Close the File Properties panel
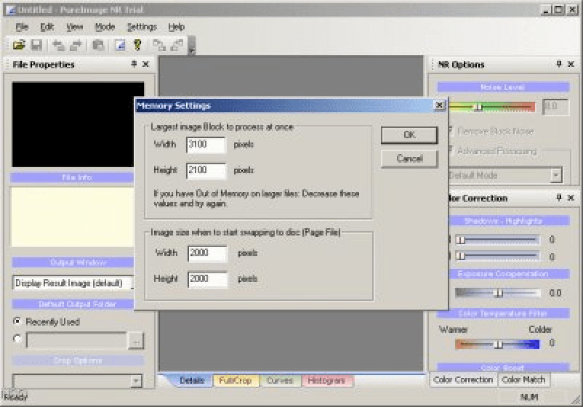 [x=145, y=64]
